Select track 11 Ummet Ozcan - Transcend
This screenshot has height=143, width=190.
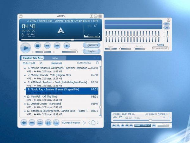click(62, 105)
